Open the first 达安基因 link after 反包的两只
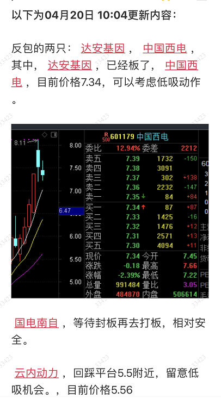 point(103,48)
